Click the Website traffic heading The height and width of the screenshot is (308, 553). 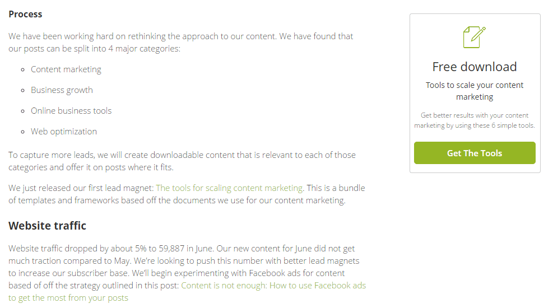(47, 226)
